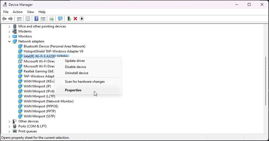Expand Mice and other pointing devices

[x=9, y=26]
